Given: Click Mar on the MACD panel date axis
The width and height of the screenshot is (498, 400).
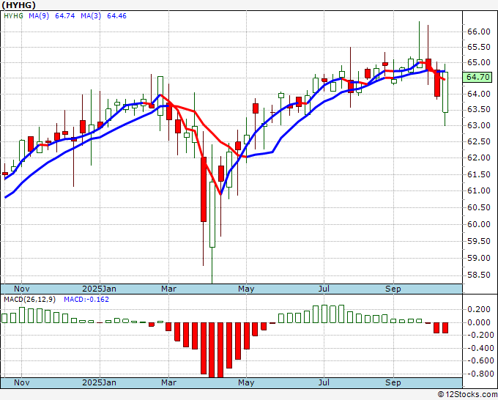Looking at the screenshot, I should point(168,382).
